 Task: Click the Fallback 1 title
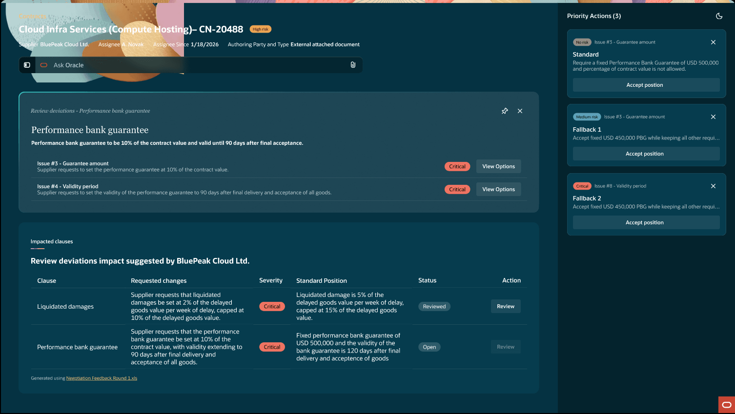pyautogui.click(x=587, y=130)
